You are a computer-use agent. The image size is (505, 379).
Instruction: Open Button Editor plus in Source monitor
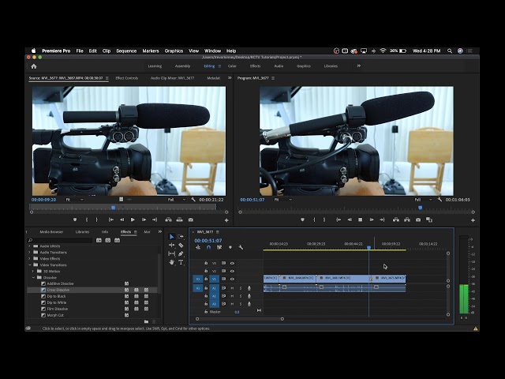tap(226, 220)
